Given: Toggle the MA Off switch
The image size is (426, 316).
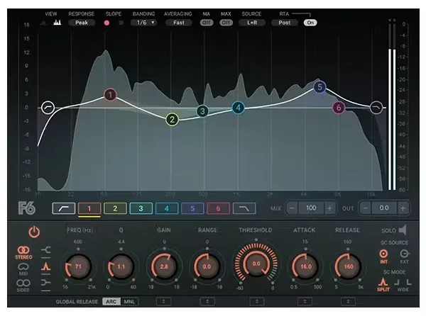Looking at the screenshot, I should [x=207, y=23].
